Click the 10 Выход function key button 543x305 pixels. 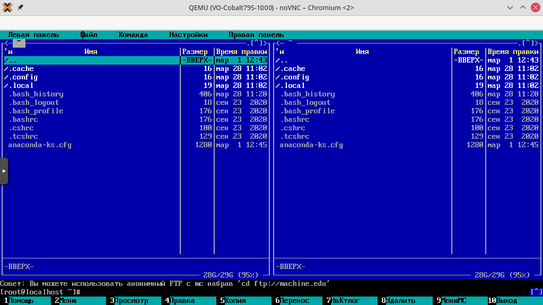tap(515, 301)
